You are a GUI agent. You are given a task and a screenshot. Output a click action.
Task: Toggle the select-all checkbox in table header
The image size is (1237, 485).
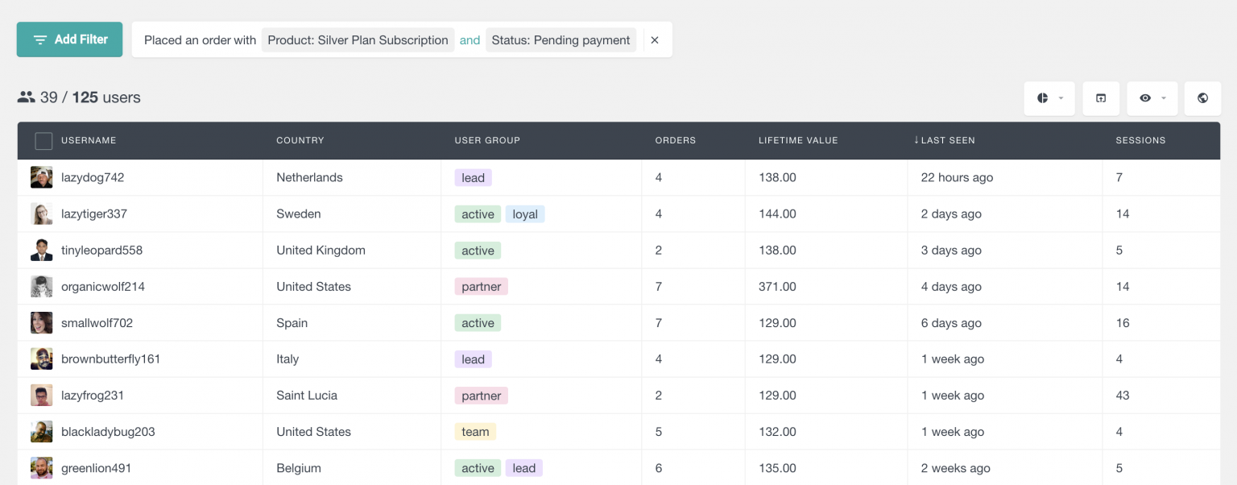pos(43,140)
